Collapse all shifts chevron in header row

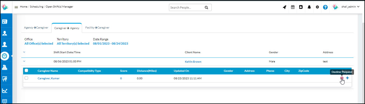click(24, 52)
